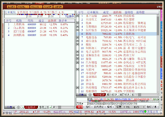Open the MA indicator parameter dropdown
This screenshot has width=165, height=117.
pos(97,99)
